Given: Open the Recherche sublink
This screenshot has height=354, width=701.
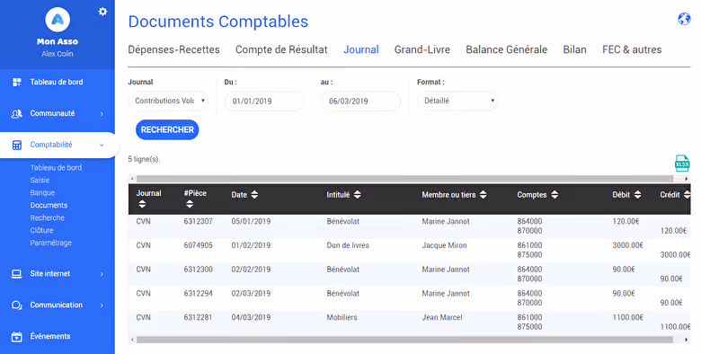Looking at the screenshot, I should 48,217.
